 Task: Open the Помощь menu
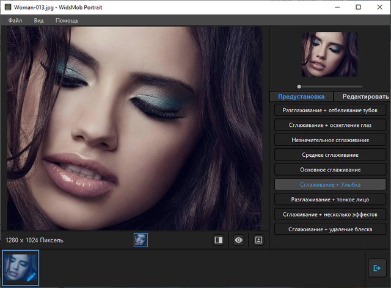pyautogui.click(x=67, y=20)
